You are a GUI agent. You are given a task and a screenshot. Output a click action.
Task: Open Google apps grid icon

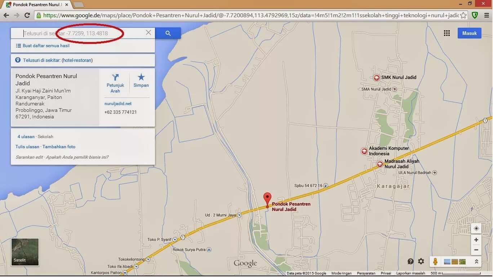tap(447, 33)
